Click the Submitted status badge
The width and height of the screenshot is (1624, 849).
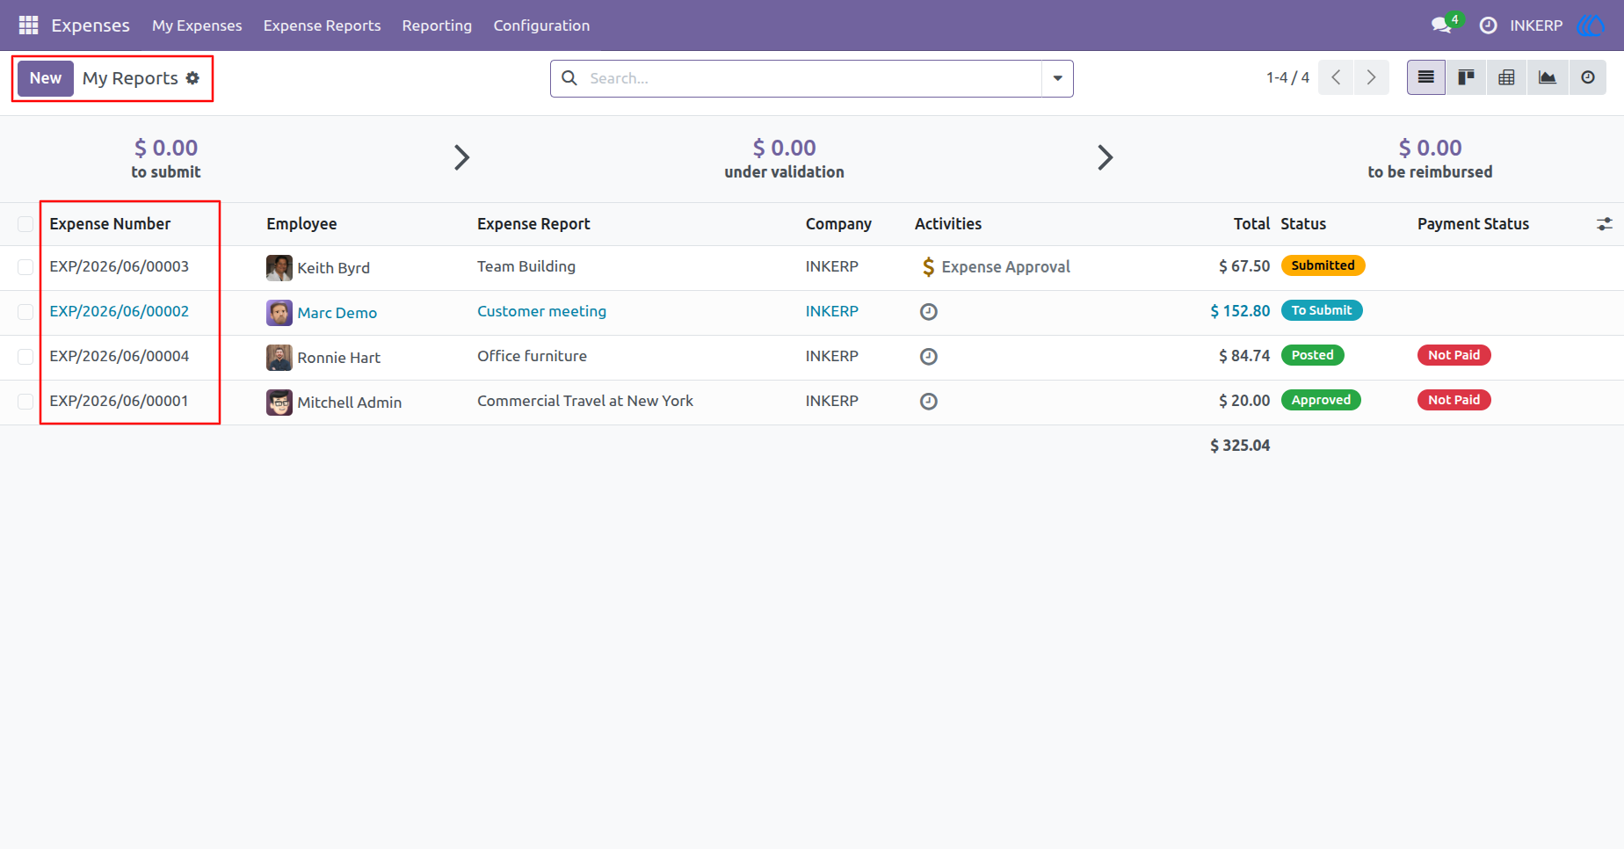point(1323,265)
